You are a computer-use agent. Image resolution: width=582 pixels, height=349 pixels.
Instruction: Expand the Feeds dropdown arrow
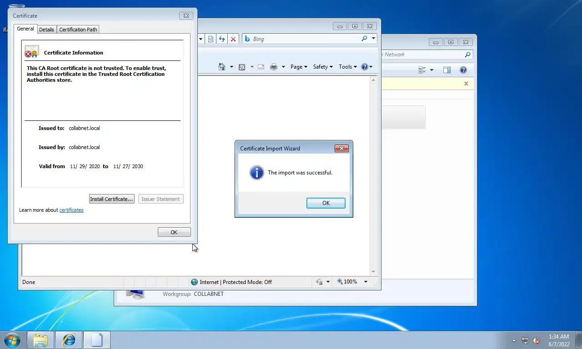252,67
